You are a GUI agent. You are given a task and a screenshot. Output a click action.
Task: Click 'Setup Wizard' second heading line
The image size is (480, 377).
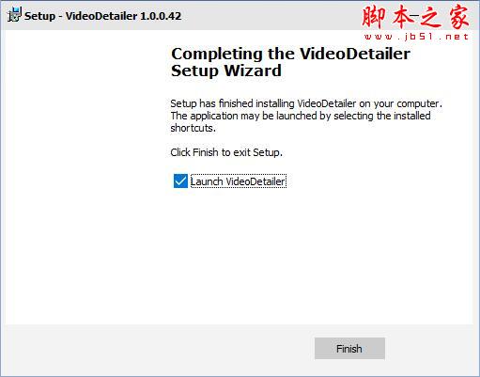(226, 71)
